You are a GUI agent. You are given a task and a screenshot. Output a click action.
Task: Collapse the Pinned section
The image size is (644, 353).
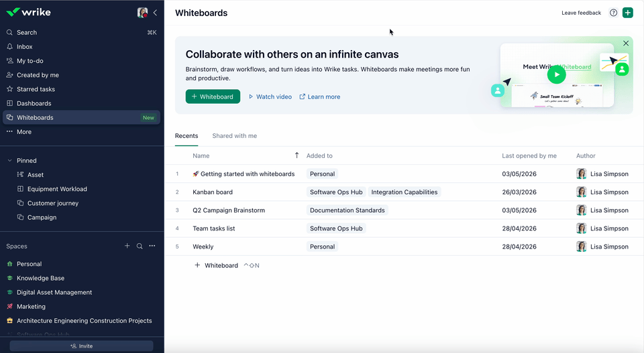(9, 161)
